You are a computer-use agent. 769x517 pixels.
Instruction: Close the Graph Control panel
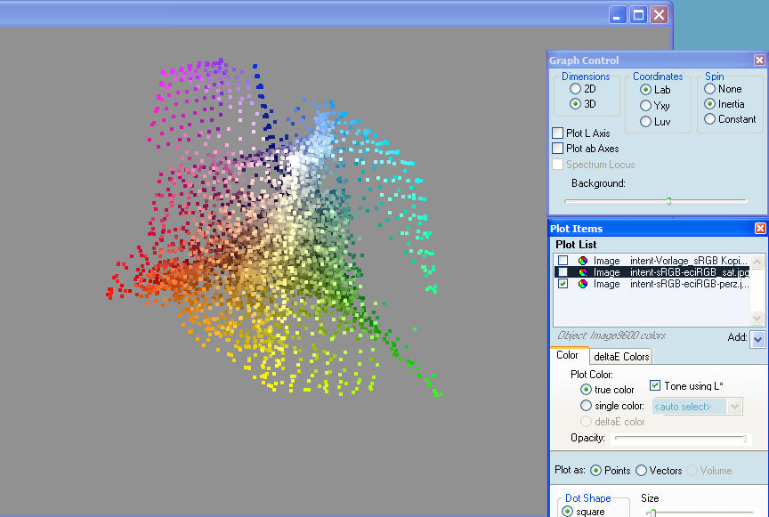[759, 61]
